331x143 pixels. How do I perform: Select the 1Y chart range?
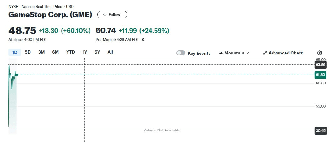pos(85,52)
